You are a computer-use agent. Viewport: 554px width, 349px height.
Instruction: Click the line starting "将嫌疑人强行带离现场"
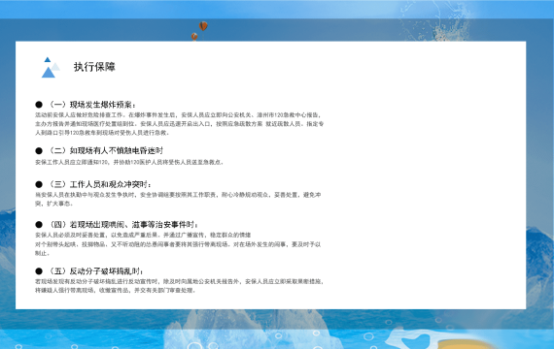pyautogui.click(x=116, y=290)
